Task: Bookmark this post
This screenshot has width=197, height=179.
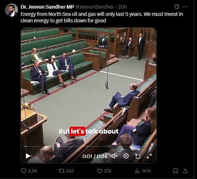Action: [175, 171]
